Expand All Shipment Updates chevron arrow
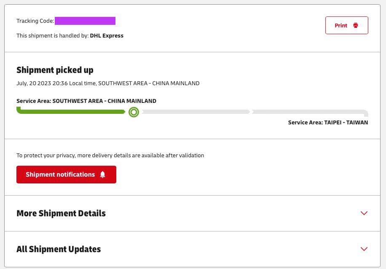This screenshot has width=386, height=269. 364,249
